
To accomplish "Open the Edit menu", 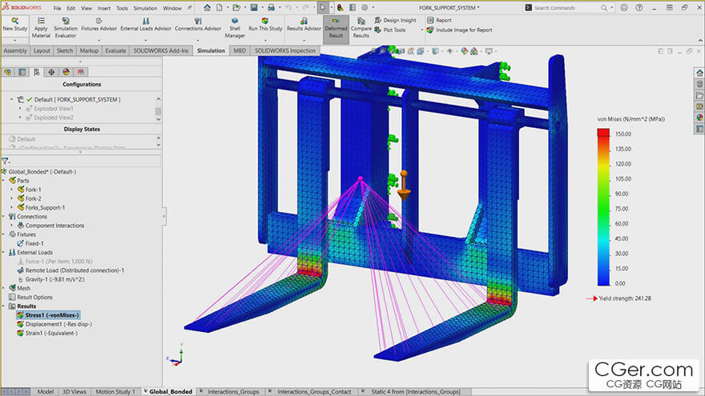I will pos(71,8).
